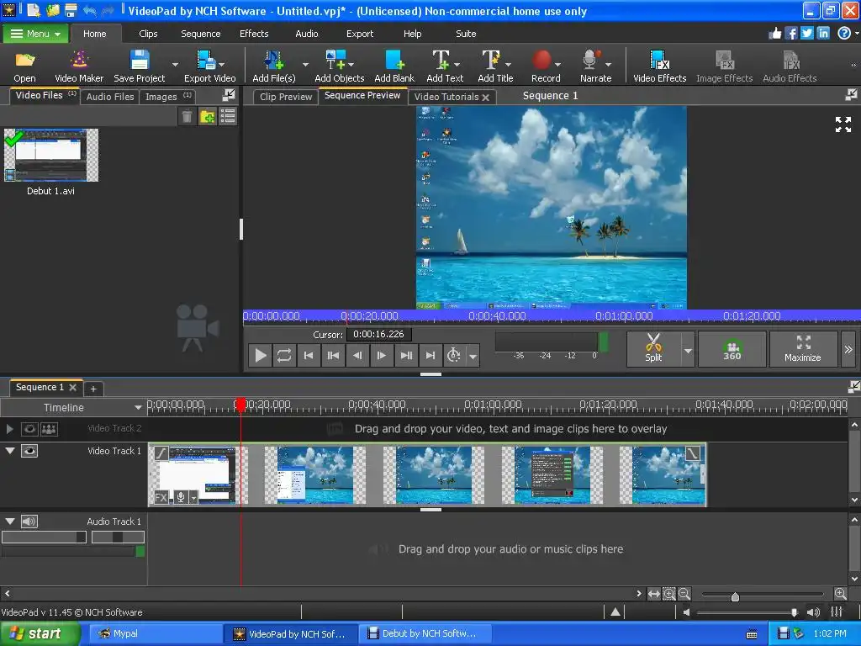The image size is (861, 646).
Task: Split the clip with the Split button
Action: coord(653,348)
